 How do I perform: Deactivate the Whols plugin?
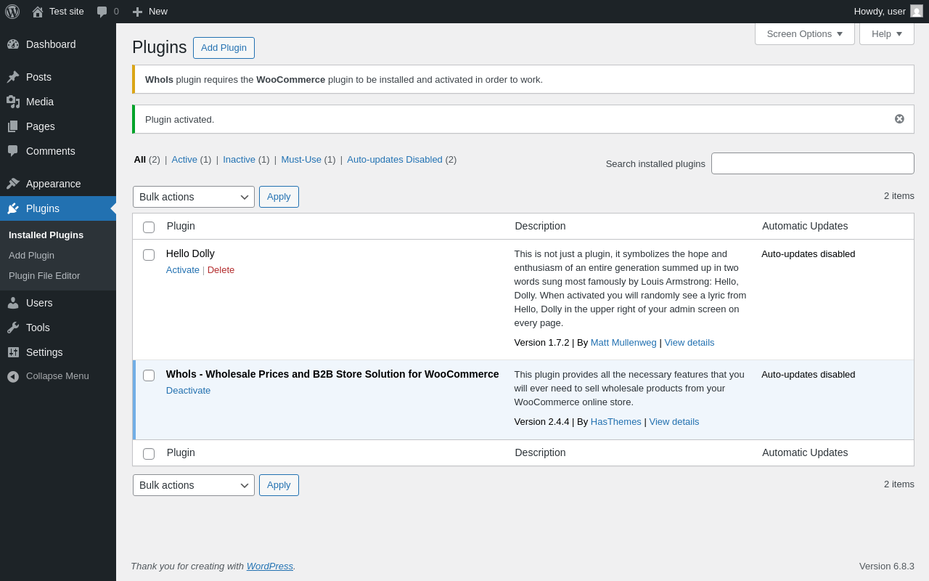click(x=188, y=391)
